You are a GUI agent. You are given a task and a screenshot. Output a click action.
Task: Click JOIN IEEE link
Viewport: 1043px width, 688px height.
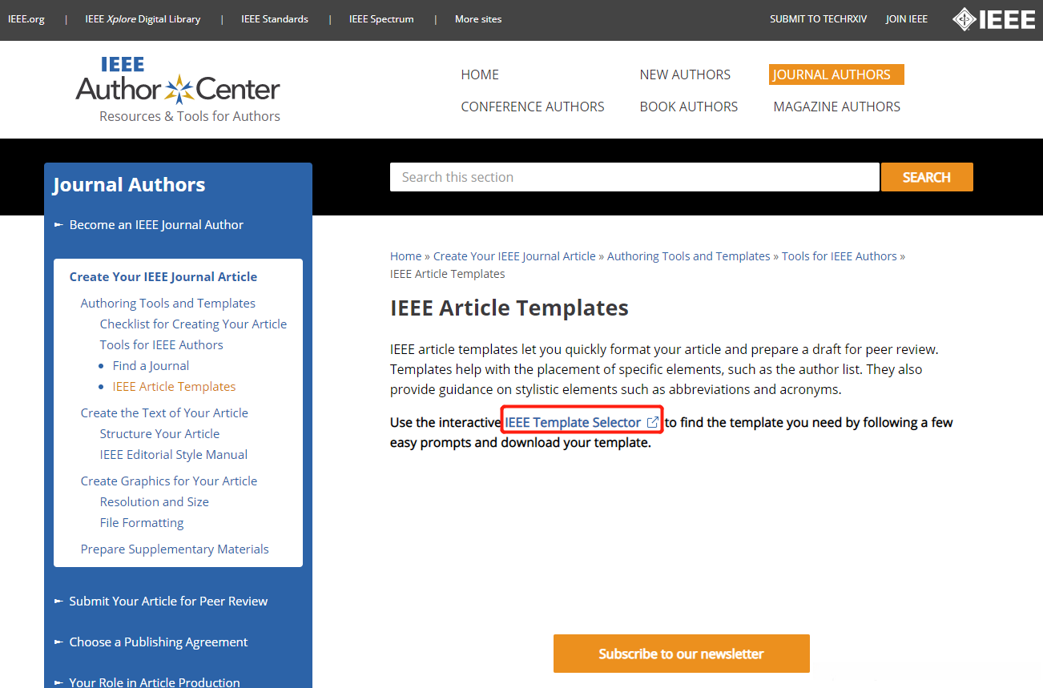(x=907, y=19)
